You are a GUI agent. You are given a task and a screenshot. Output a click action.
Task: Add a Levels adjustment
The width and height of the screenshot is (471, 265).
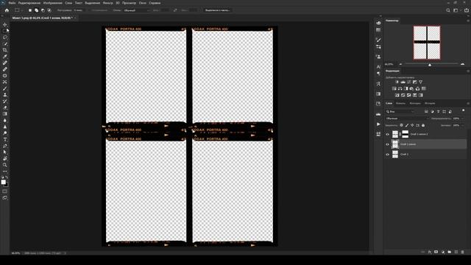[403, 82]
